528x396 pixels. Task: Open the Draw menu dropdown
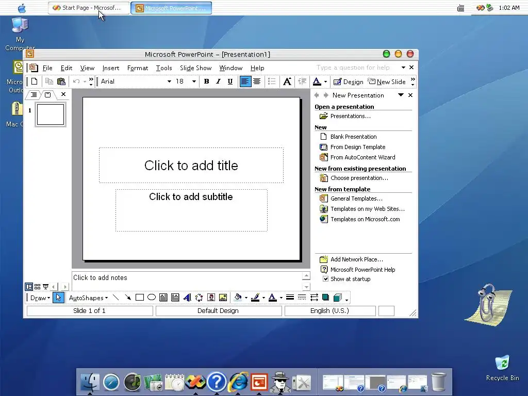click(x=40, y=298)
